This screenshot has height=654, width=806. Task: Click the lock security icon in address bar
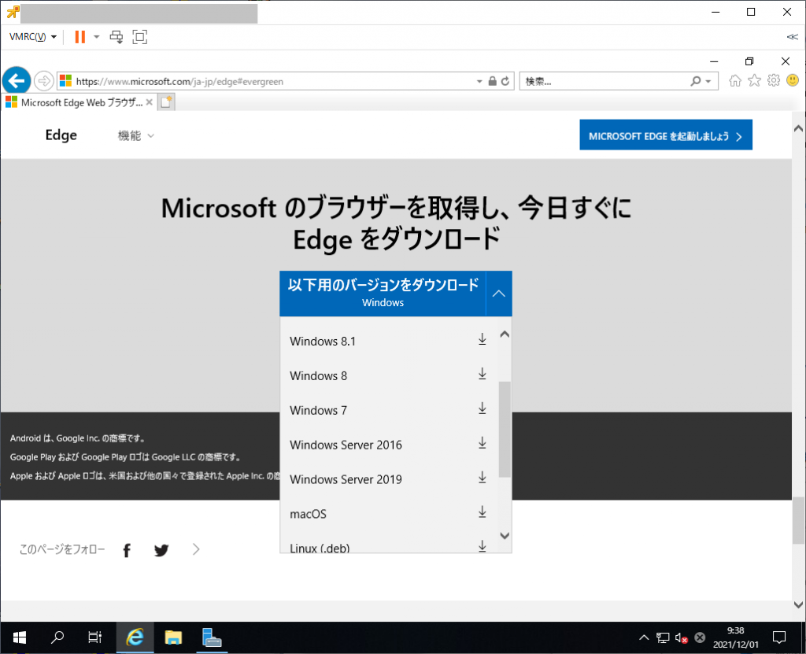[493, 81]
